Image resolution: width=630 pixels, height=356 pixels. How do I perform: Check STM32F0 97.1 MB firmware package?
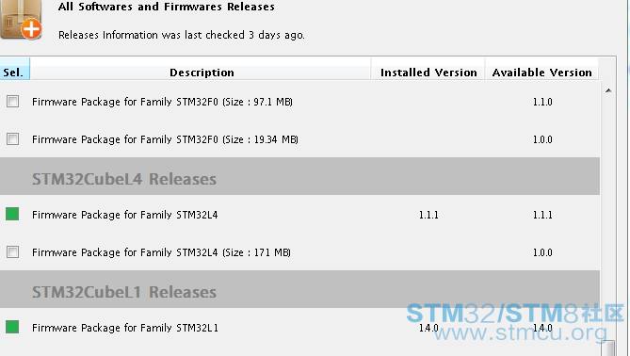(12, 102)
